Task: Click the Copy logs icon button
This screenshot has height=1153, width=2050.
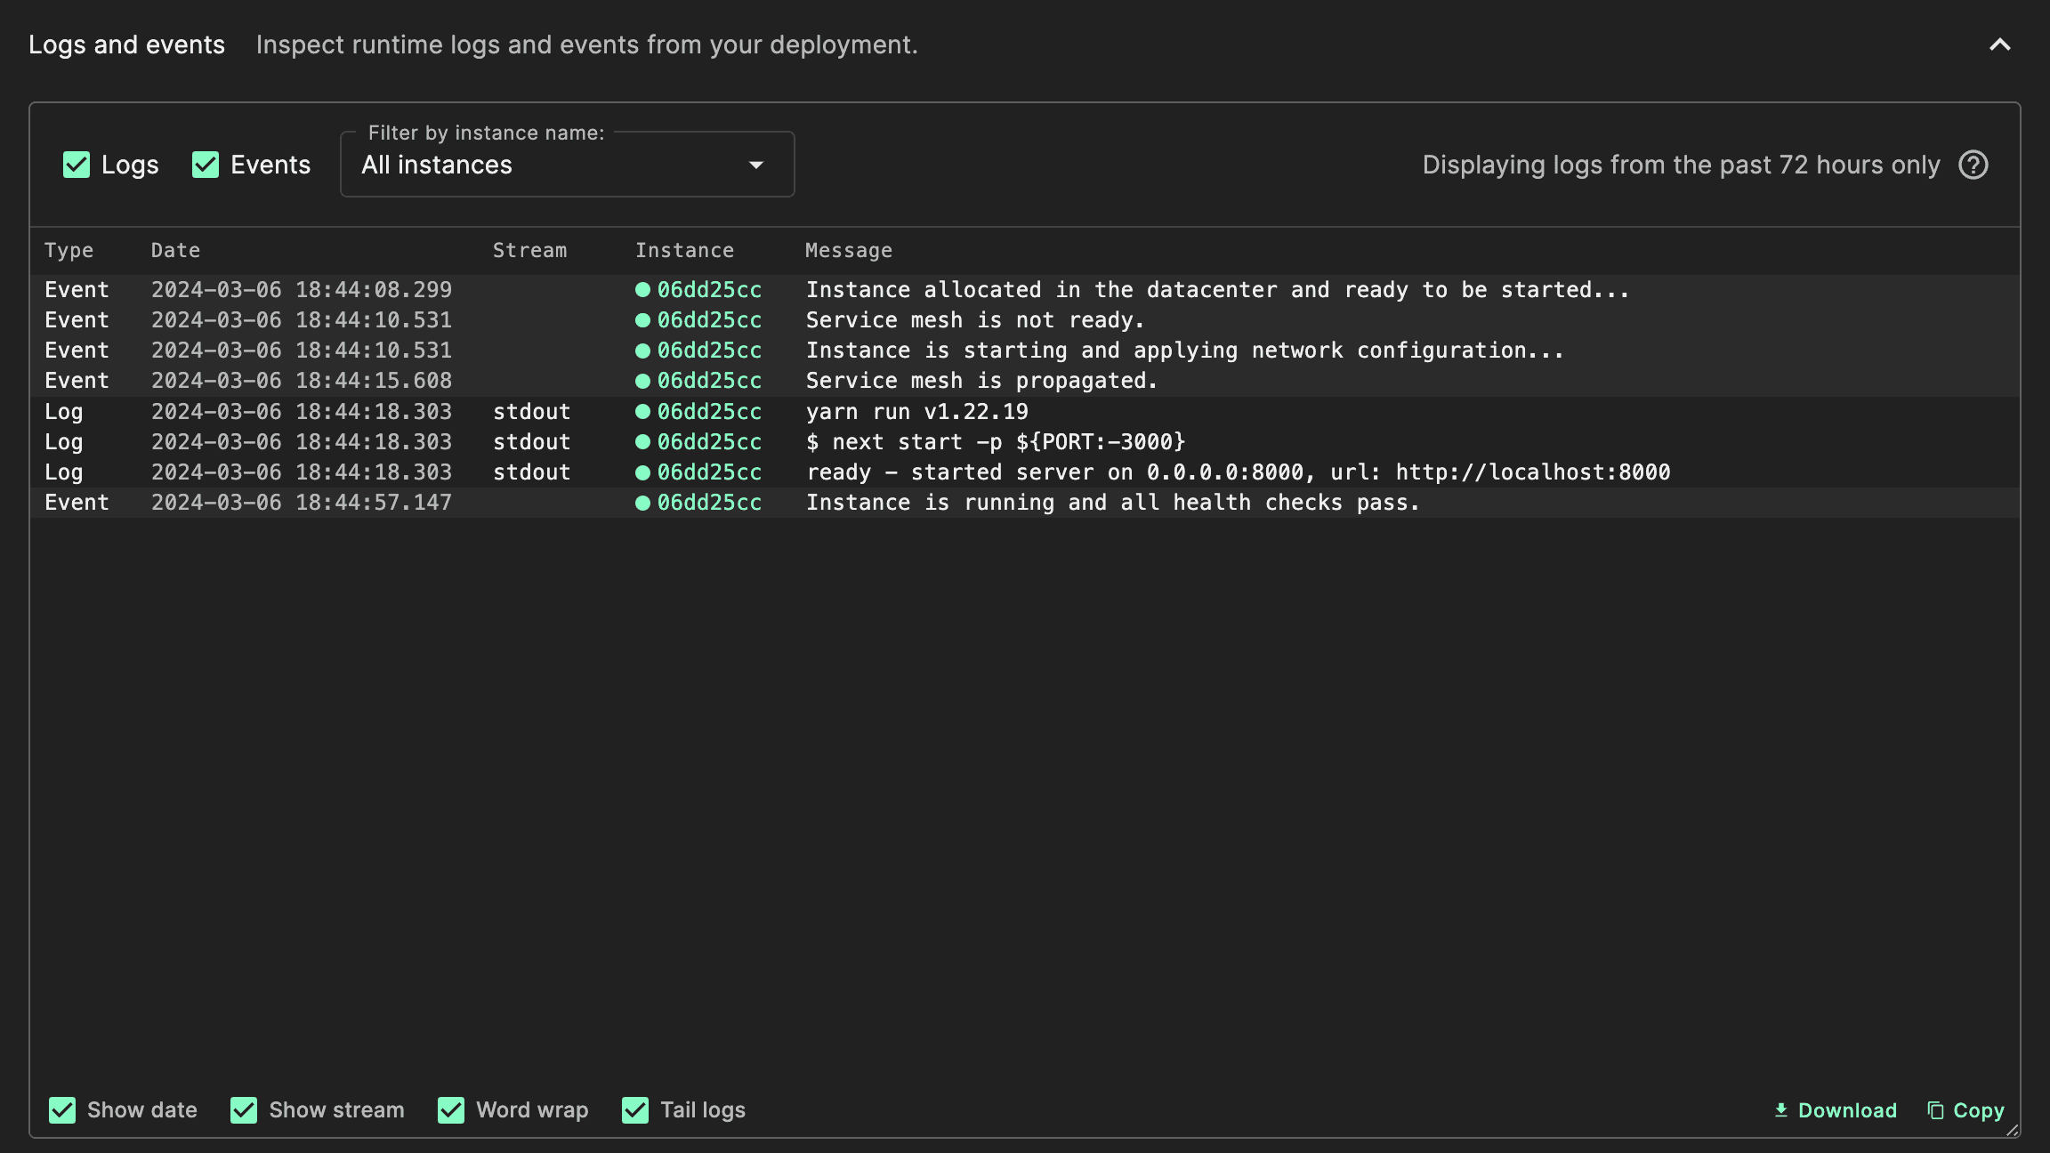Action: (x=1965, y=1109)
